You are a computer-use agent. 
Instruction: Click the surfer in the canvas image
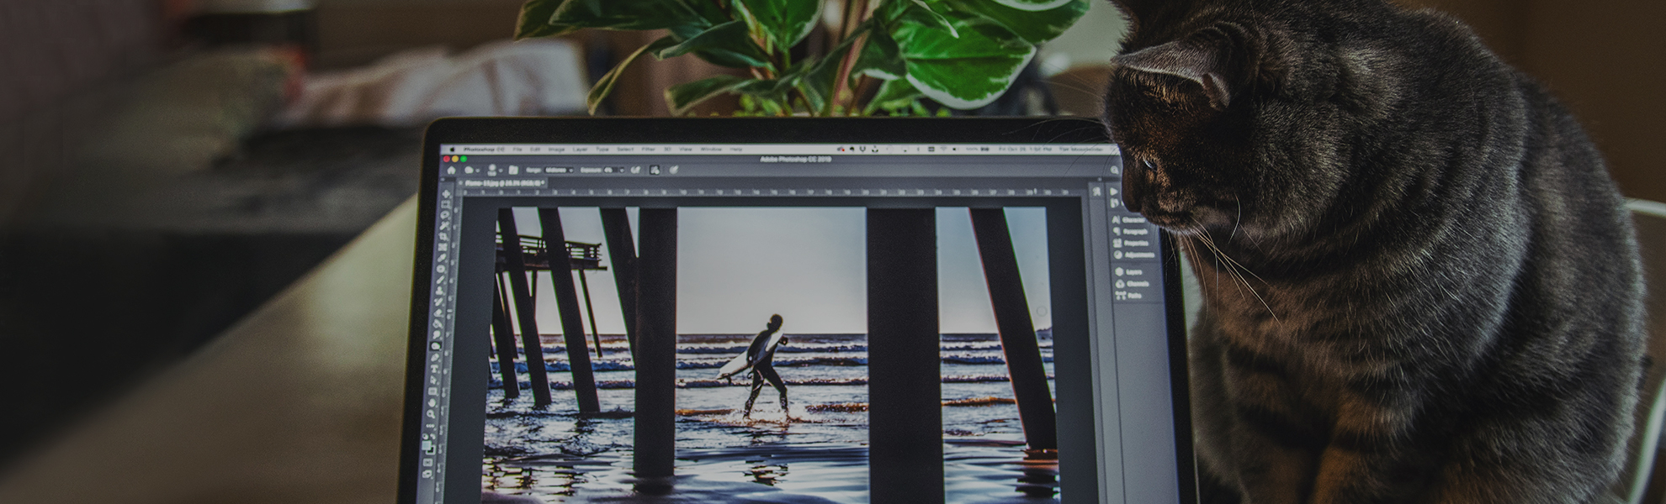click(x=767, y=365)
